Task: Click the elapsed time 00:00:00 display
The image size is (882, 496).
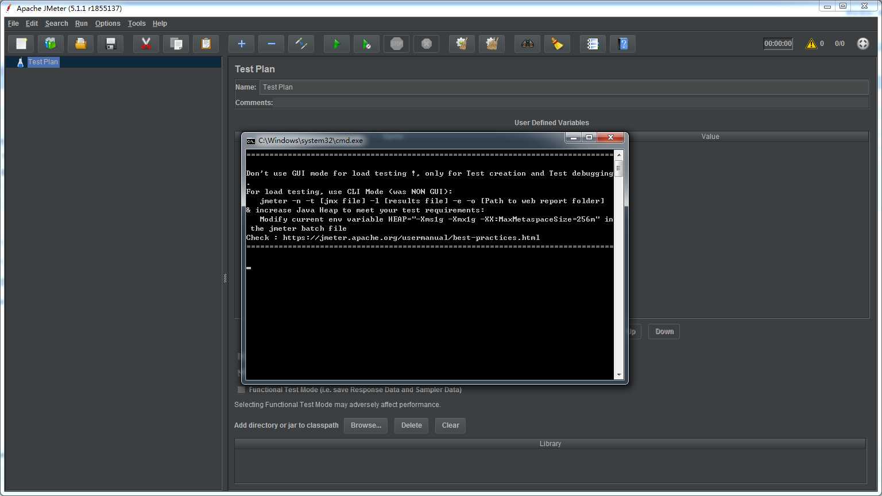Action: coord(778,44)
